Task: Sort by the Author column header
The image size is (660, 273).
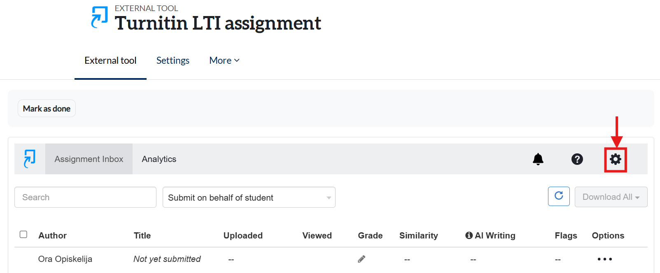Action: [x=52, y=236]
